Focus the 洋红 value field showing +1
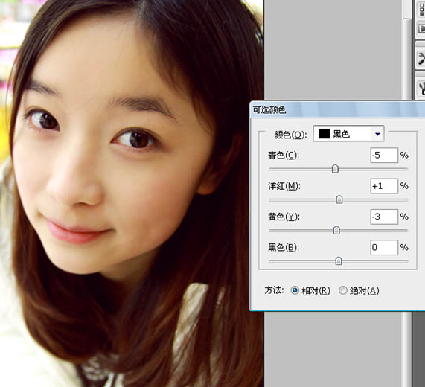The width and height of the screenshot is (425, 387). coord(384,186)
